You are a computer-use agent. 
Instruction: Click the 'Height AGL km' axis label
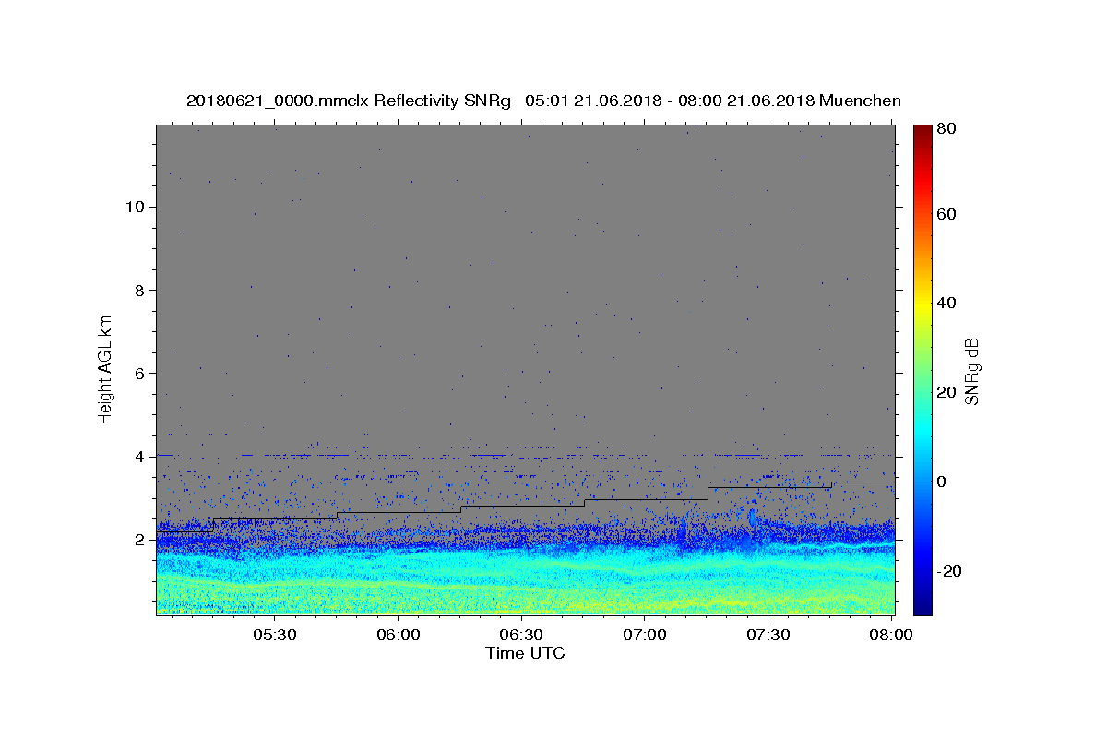[x=106, y=370]
